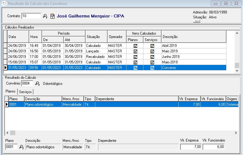Click the search icon next to Contrato field
The width and height of the screenshot is (243, 155).
point(45,16)
